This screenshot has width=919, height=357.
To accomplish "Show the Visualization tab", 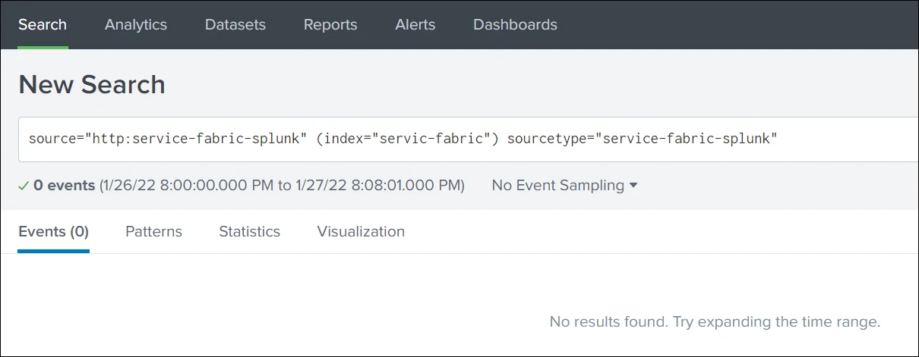I will (x=361, y=232).
